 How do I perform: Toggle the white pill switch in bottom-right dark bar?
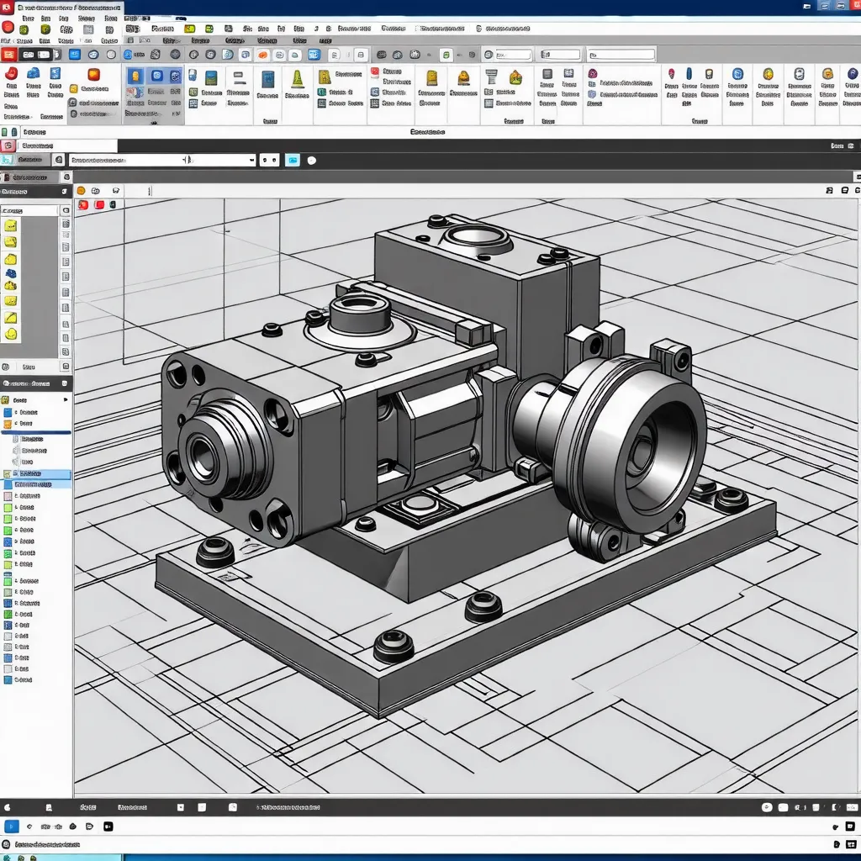[x=767, y=807]
